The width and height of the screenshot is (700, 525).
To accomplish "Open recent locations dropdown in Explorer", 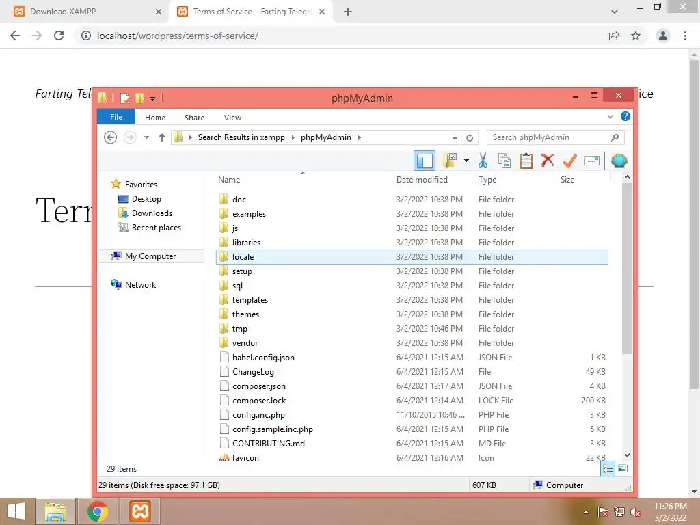I will click(146, 137).
